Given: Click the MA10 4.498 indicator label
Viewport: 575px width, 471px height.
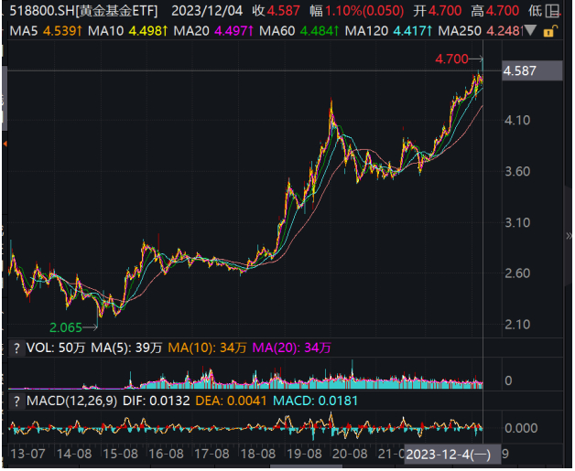Looking at the screenshot, I should pos(127,31).
